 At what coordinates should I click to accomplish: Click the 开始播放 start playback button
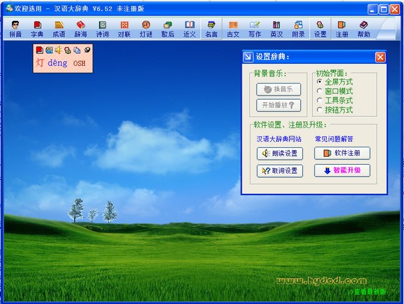pyautogui.click(x=279, y=106)
